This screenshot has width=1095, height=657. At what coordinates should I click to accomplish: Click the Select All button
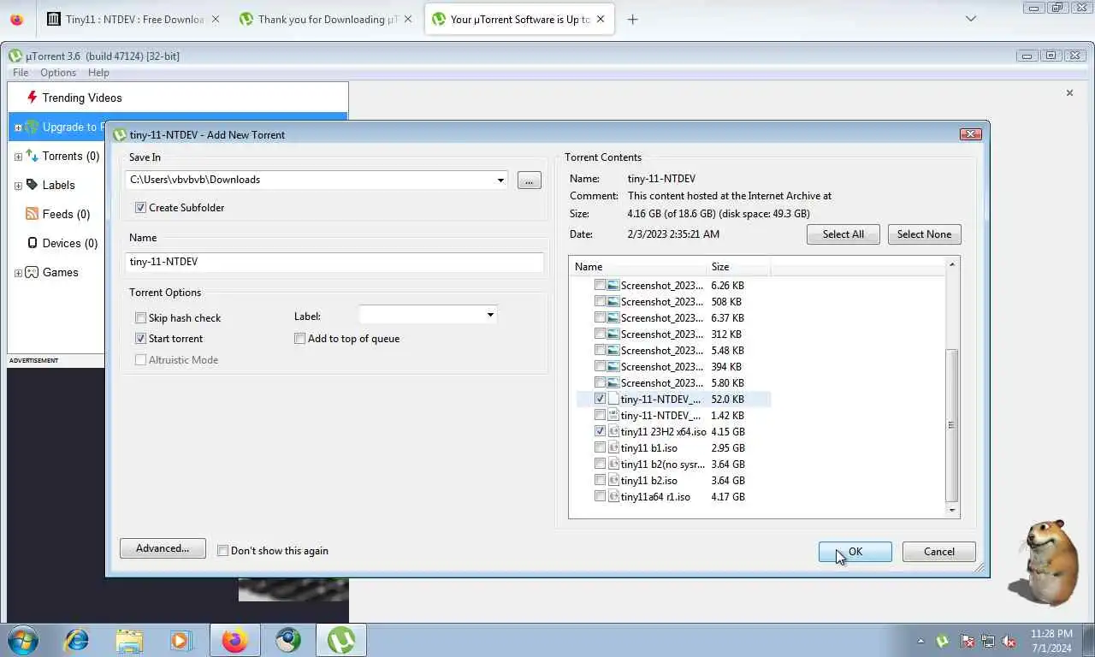coord(843,234)
